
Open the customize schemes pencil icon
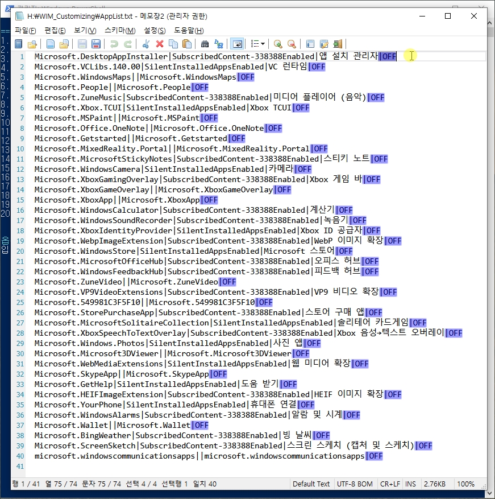pyautogui.click(x=323, y=44)
